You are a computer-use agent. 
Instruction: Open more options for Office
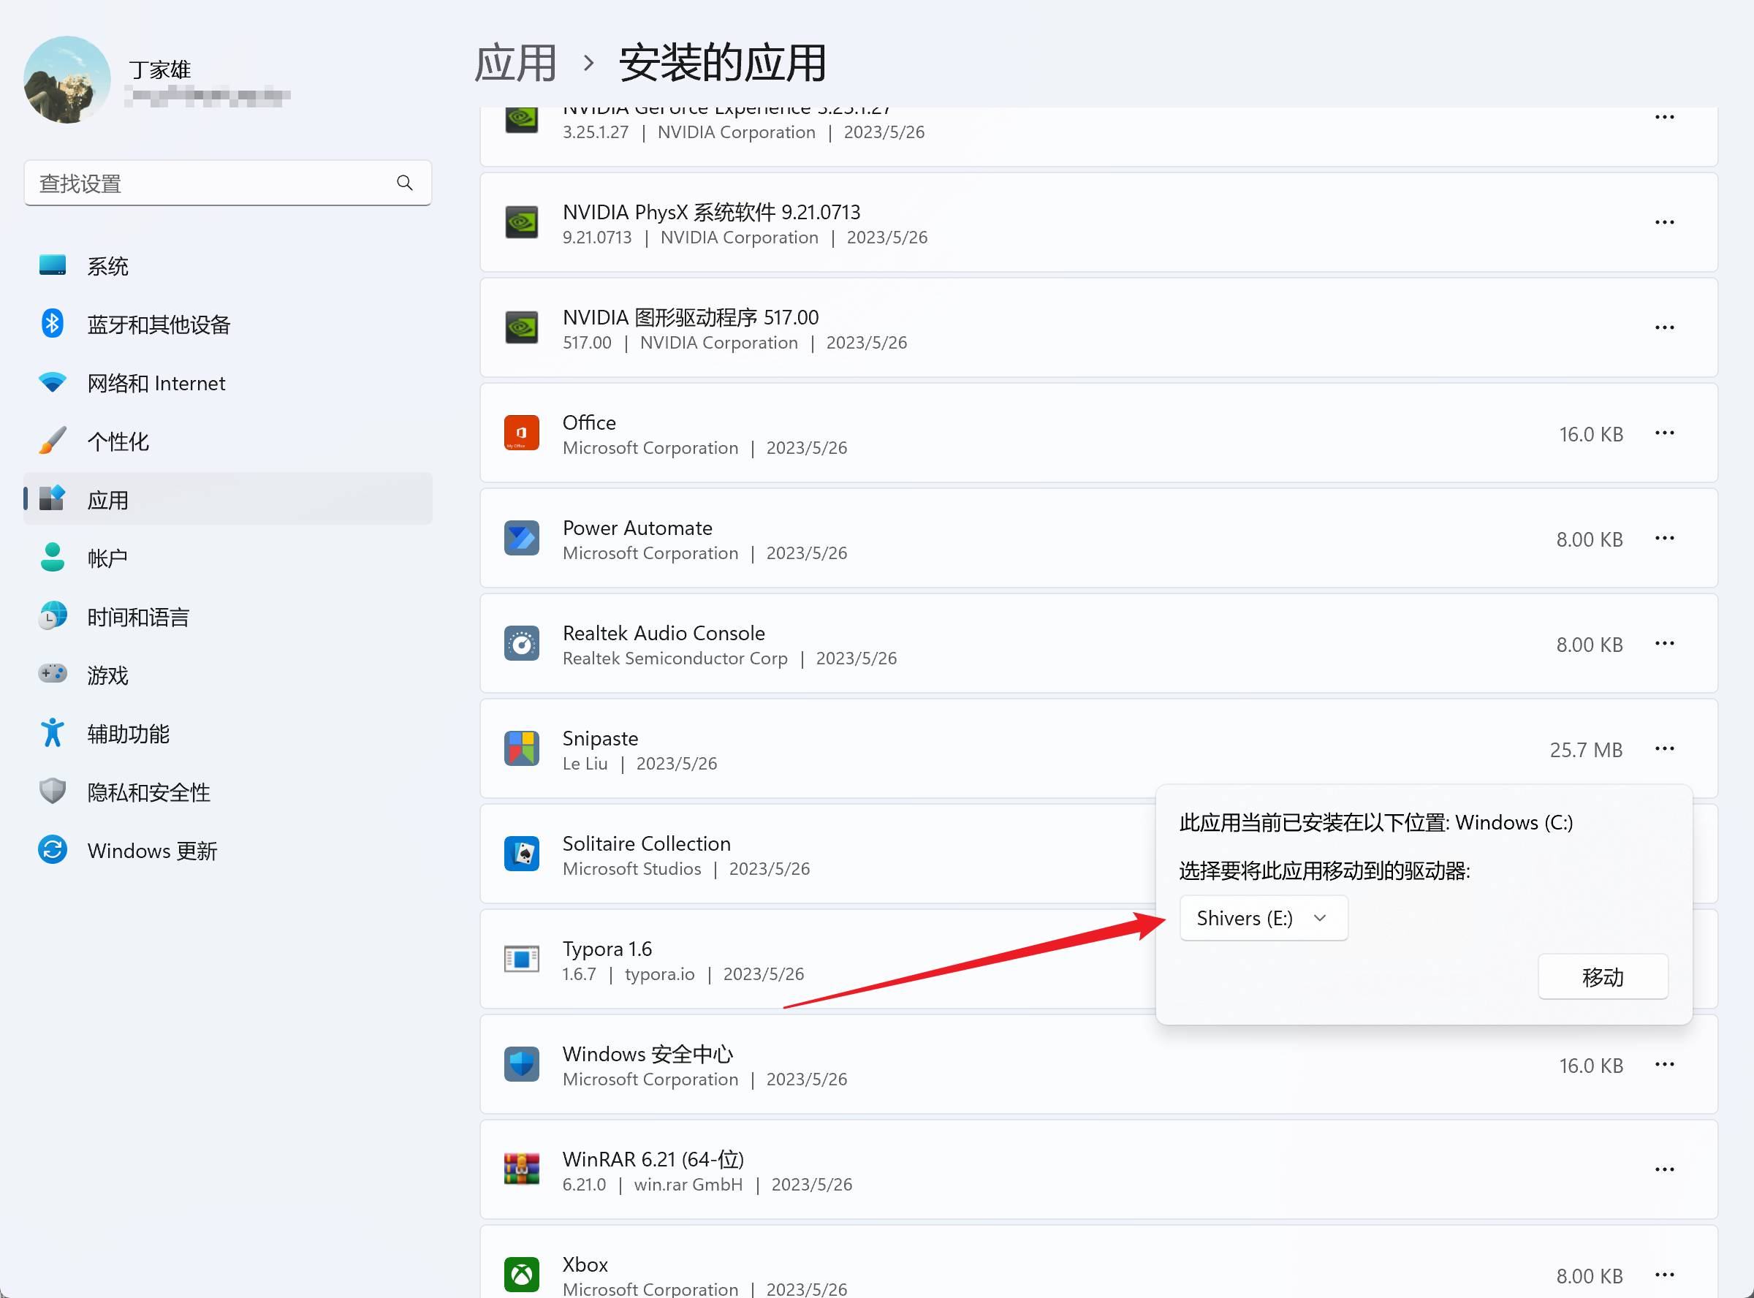(x=1664, y=433)
